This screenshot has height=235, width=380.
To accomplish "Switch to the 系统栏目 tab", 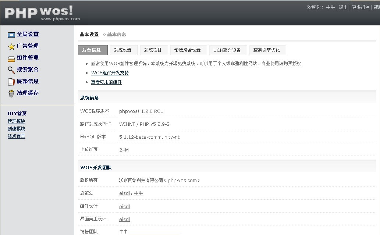I will click(x=154, y=50).
